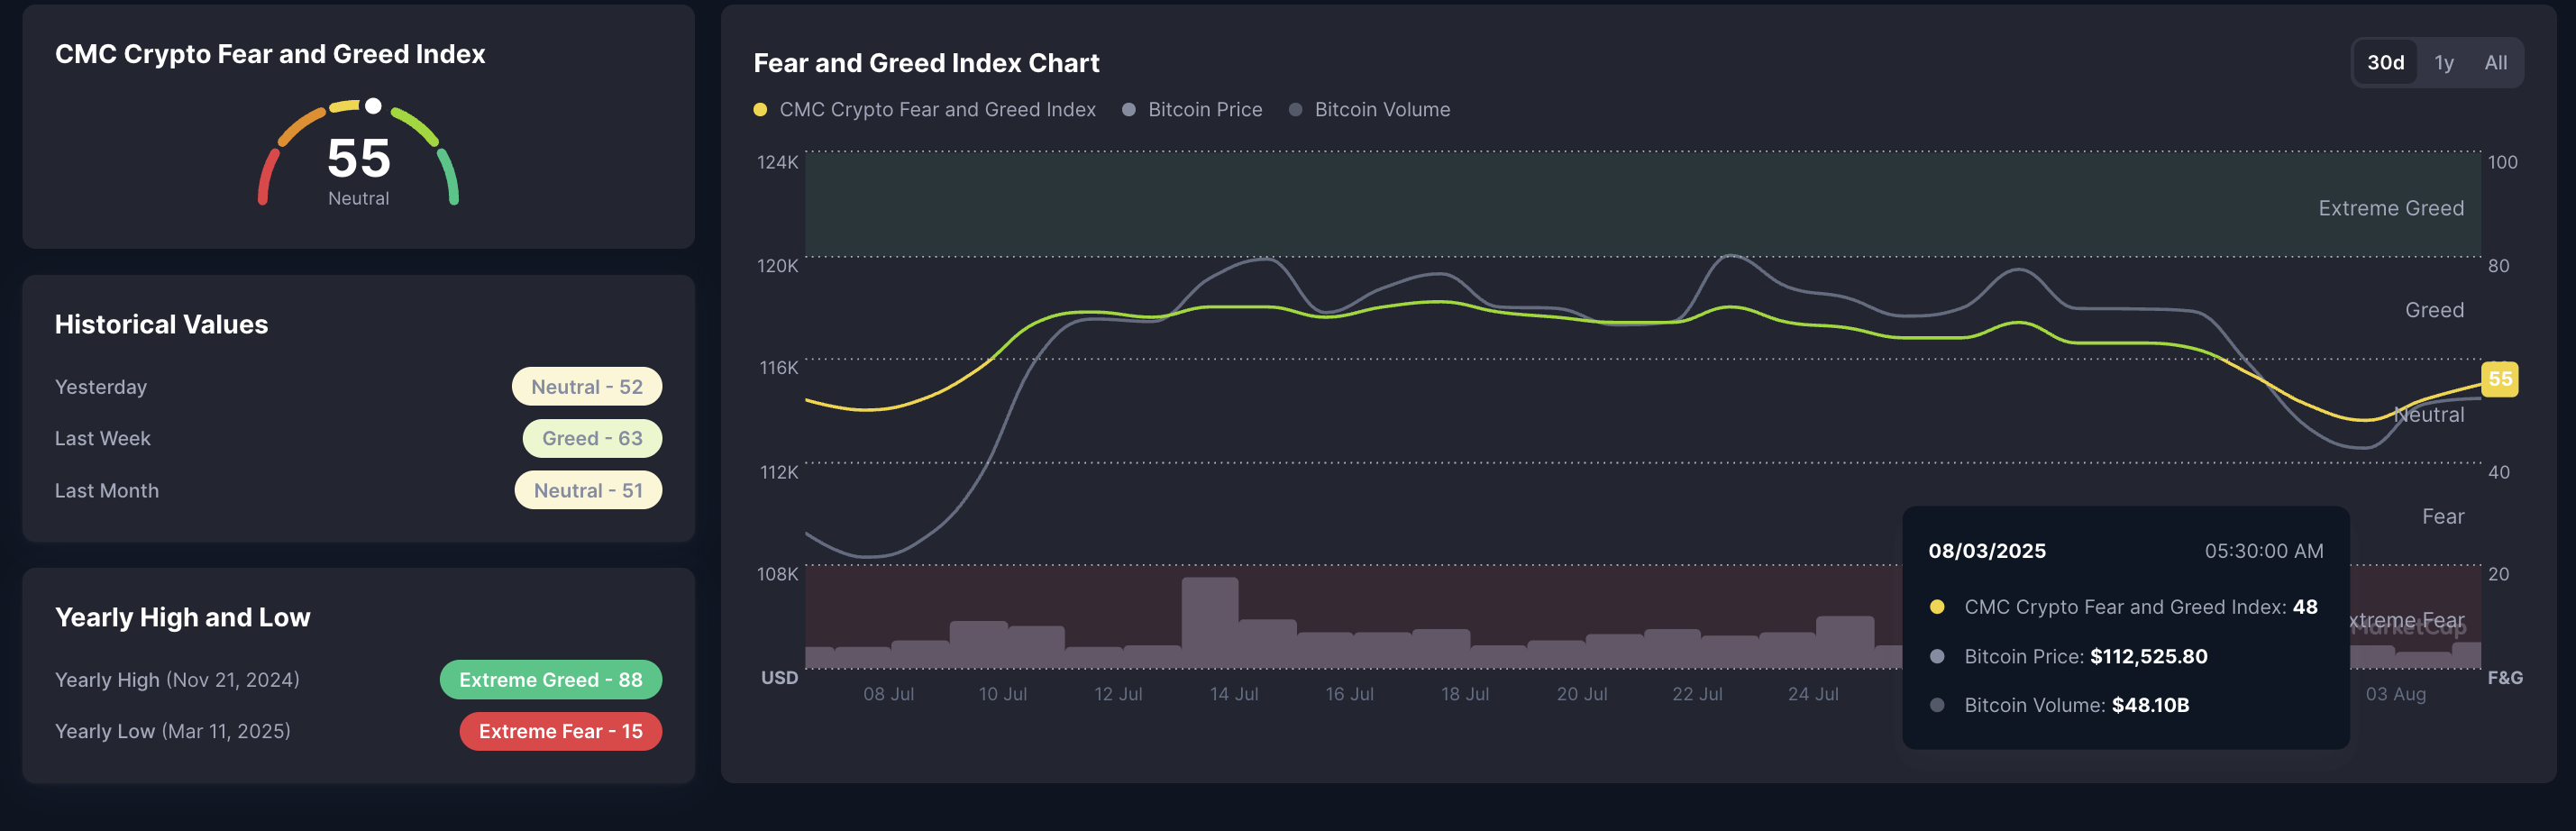Click the 03 Aug x-axis label
2576x831 pixels.
(x=2395, y=694)
